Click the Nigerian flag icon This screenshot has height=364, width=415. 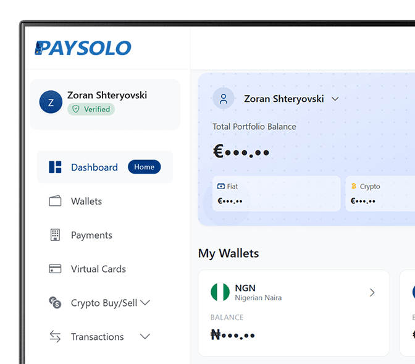(220, 292)
